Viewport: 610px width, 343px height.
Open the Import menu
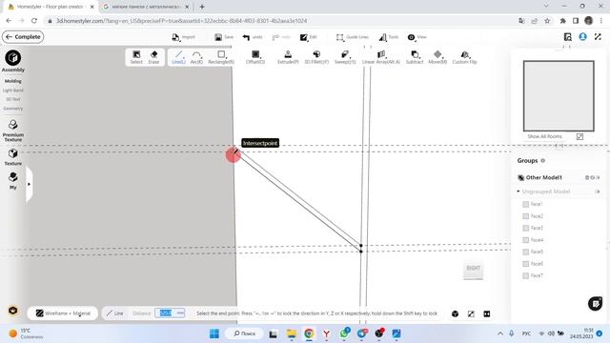(x=183, y=37)
